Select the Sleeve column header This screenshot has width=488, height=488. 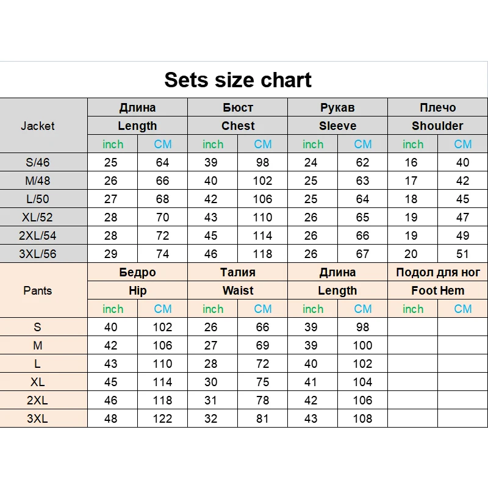click(337, 126)
